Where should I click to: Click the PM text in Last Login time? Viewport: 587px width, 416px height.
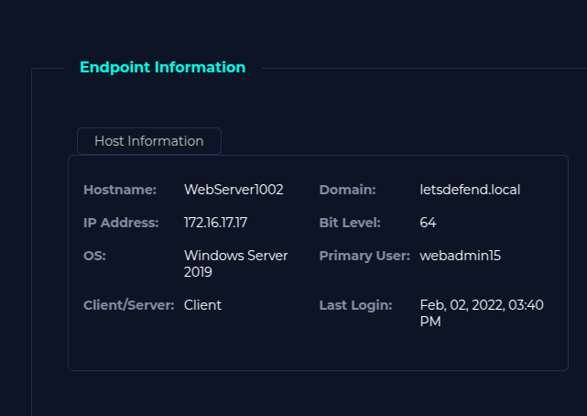(x=430, y=322)
